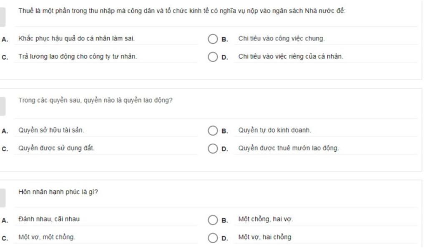Click the gray marker beside the labor rights question
This screenshot has height=248, width=427.
coord(3,106)
